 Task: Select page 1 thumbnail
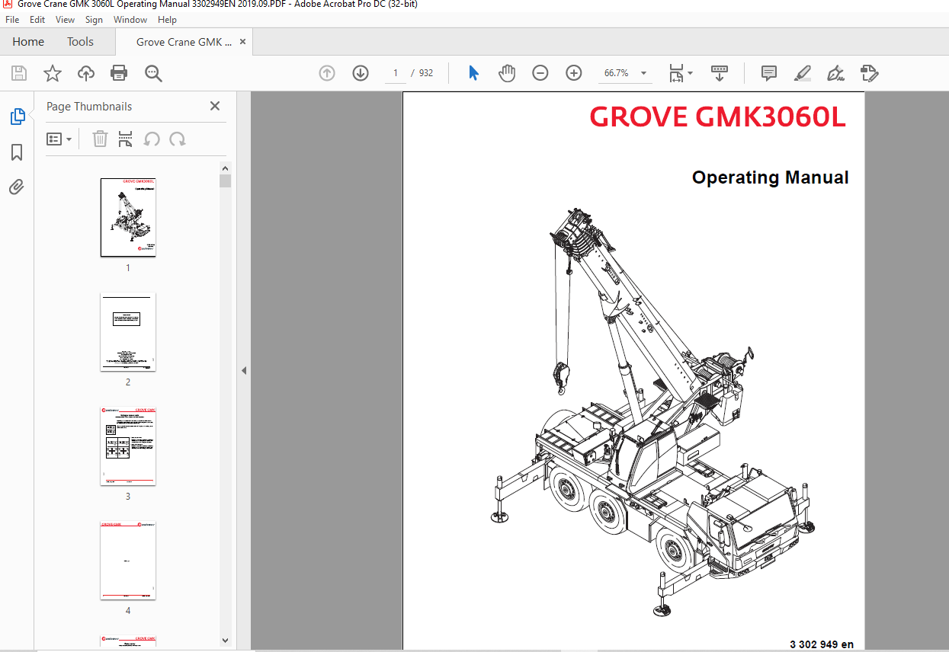128,217
